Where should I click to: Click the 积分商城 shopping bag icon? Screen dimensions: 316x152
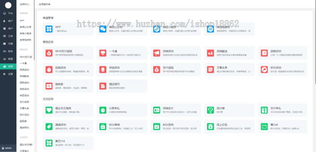[103, 127]
